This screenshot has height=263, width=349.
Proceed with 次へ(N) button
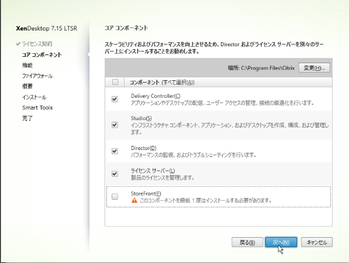click(x=281, y=242)
